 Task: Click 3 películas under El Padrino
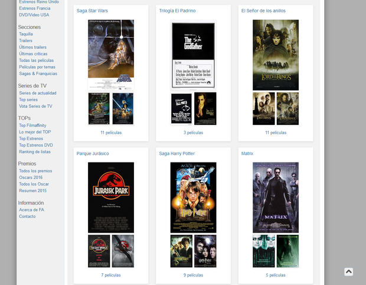pos(193,132)
